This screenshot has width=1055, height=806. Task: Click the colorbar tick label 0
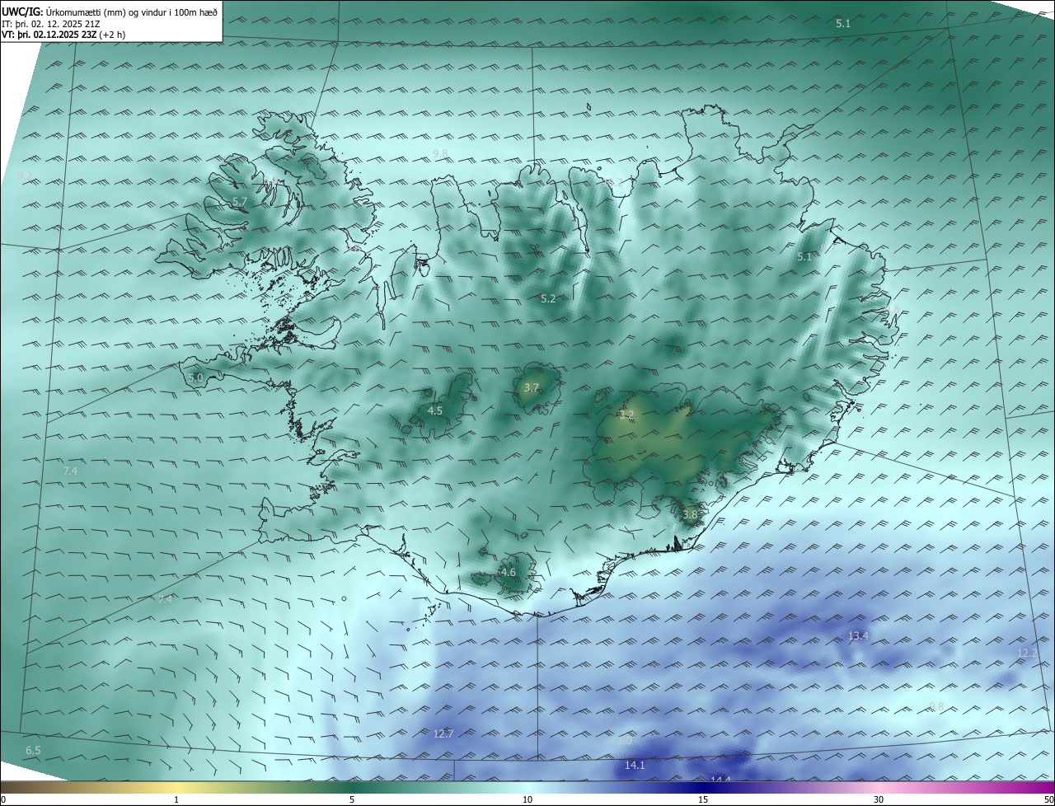click(x=3, y=799)
